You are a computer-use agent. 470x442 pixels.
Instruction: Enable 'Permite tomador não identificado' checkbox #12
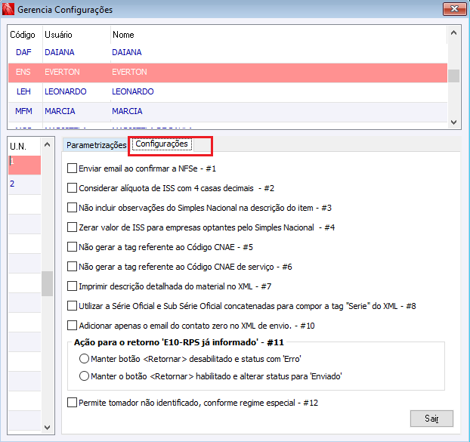(x=72, y=403)
